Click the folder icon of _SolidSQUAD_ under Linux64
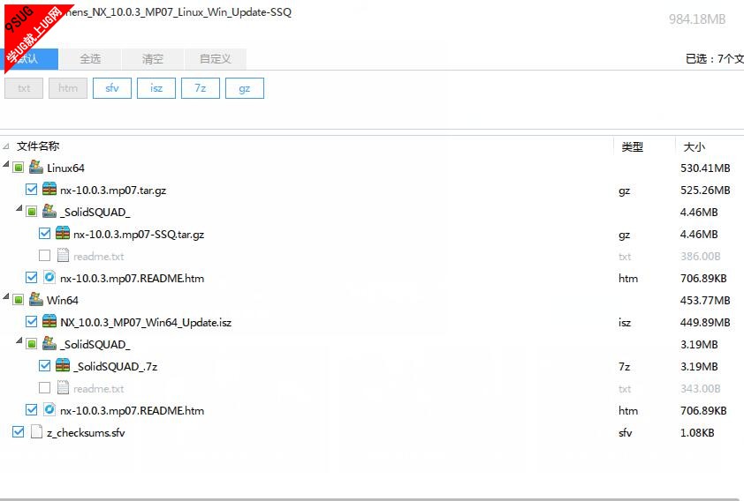Viewport: 744px width, 501px height. click(49, 211)
